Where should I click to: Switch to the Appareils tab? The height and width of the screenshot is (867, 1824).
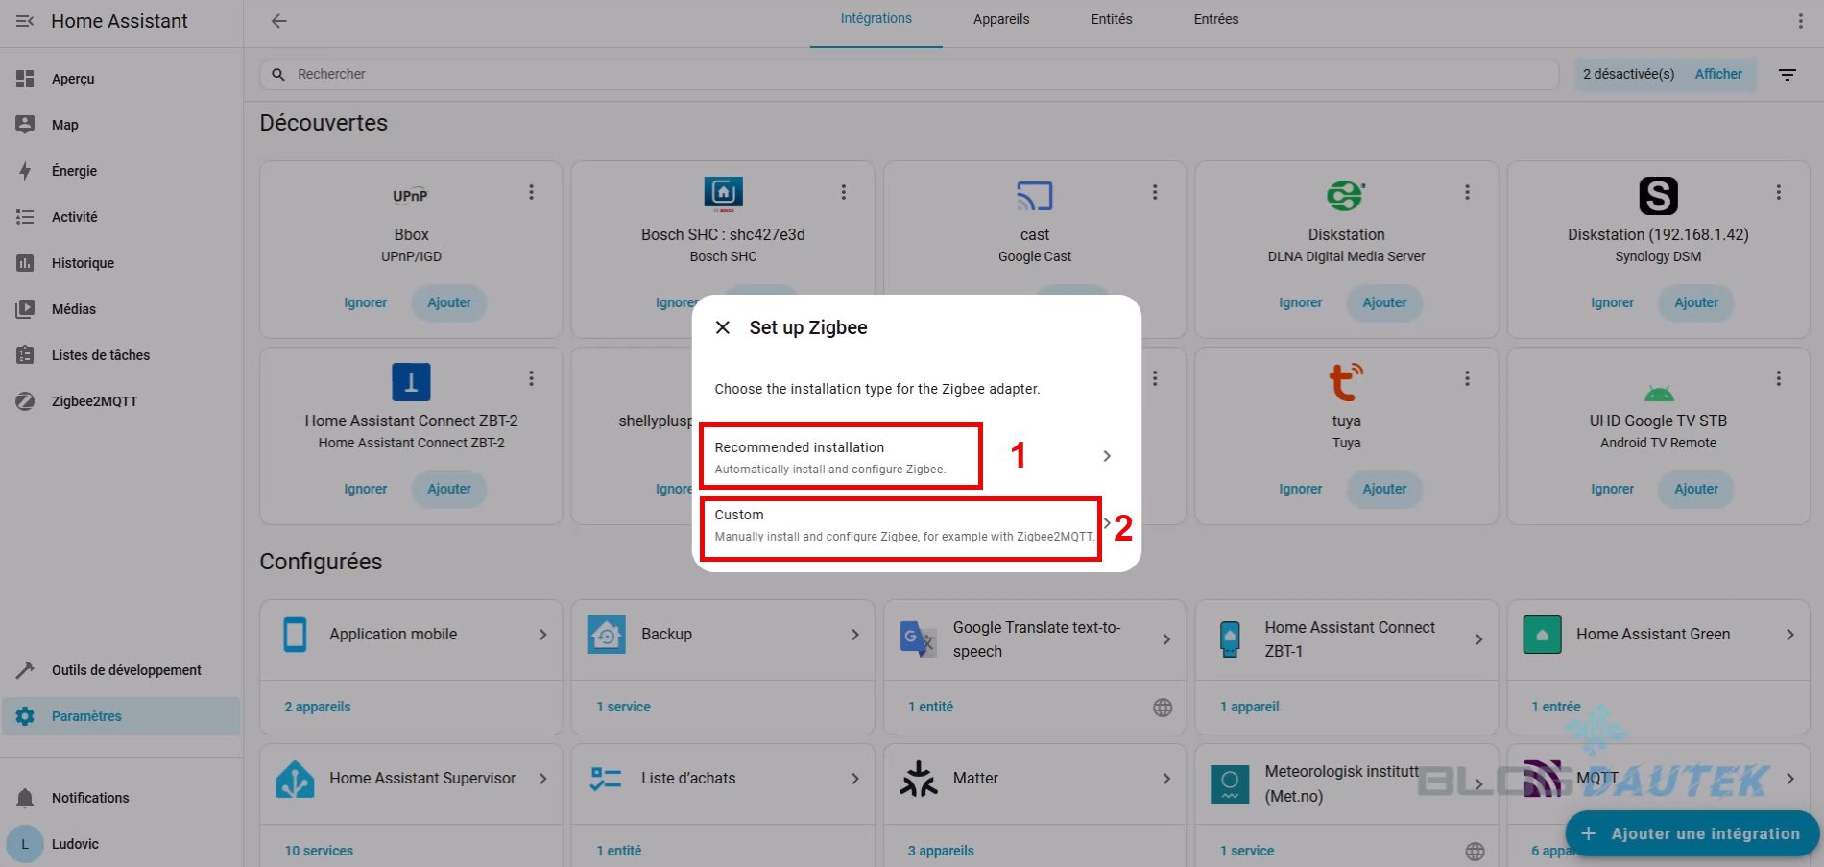(1000, 19)
